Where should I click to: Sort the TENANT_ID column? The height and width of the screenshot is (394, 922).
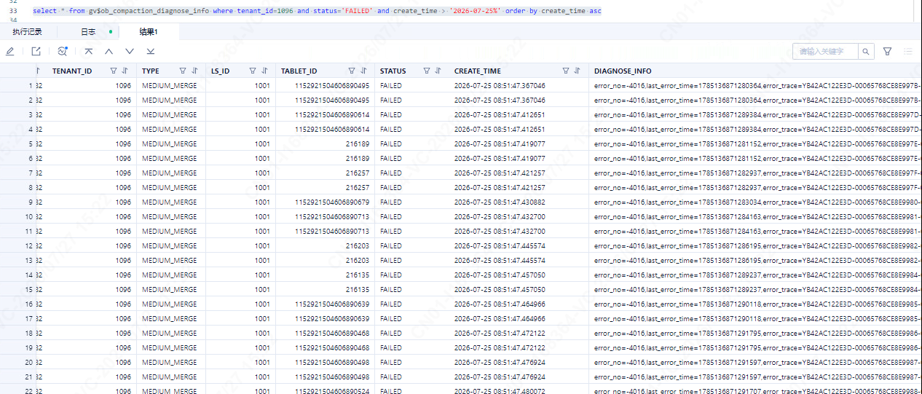[125, 71]
